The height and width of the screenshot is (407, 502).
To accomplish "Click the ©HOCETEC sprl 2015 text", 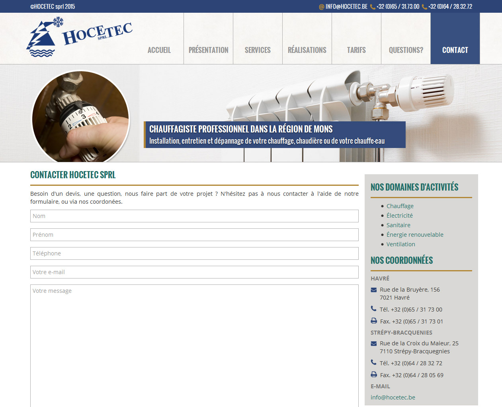I will click(x=53, y=7).
